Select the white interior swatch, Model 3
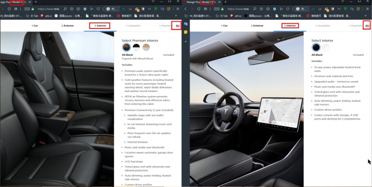The image size is (372, 187). point(326,47)
